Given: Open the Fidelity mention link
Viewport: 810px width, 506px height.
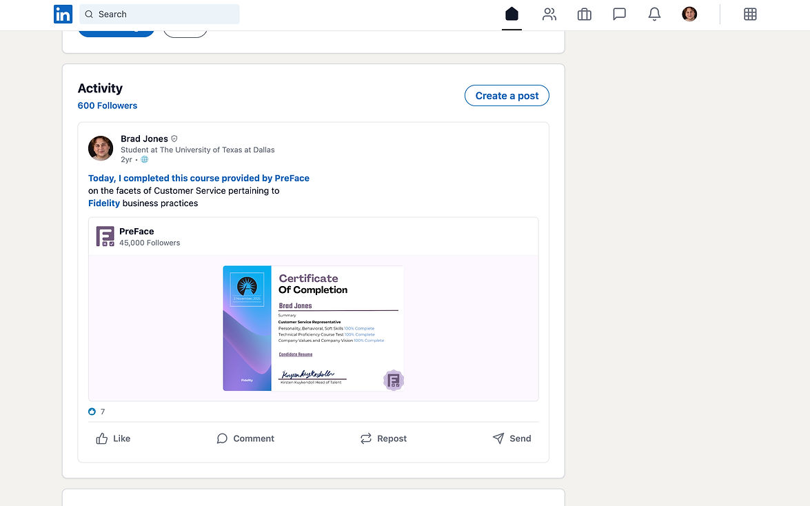Looking at the screenshot, I should (104, 203).
